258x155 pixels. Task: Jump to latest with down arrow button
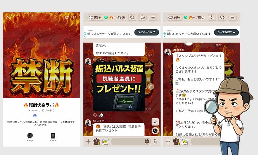click(155, 122)
